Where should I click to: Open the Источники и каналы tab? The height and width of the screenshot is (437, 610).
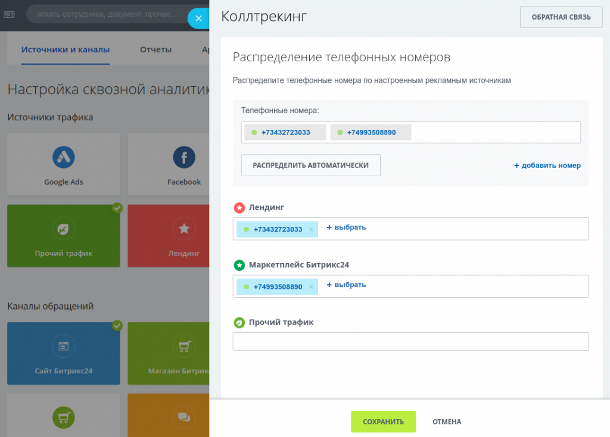pyautogui.click(x=66, y=49)
